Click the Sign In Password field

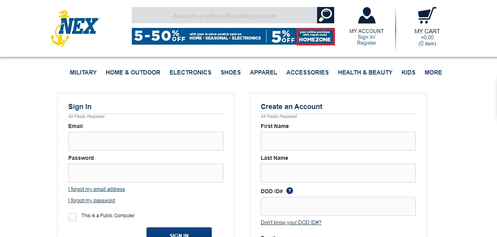point(146,173)
